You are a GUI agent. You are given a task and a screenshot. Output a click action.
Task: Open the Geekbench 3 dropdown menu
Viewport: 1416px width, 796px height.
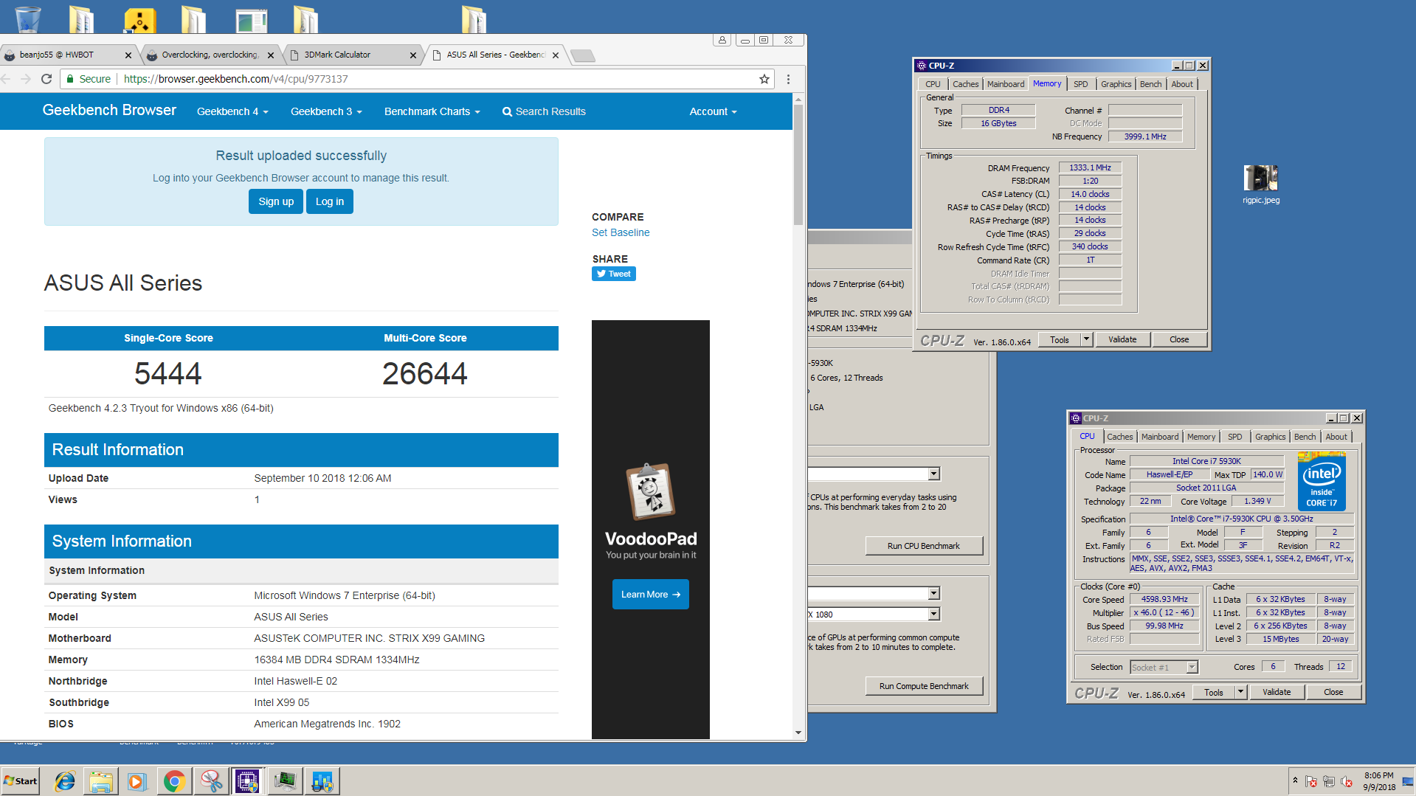tap(326, 111)
